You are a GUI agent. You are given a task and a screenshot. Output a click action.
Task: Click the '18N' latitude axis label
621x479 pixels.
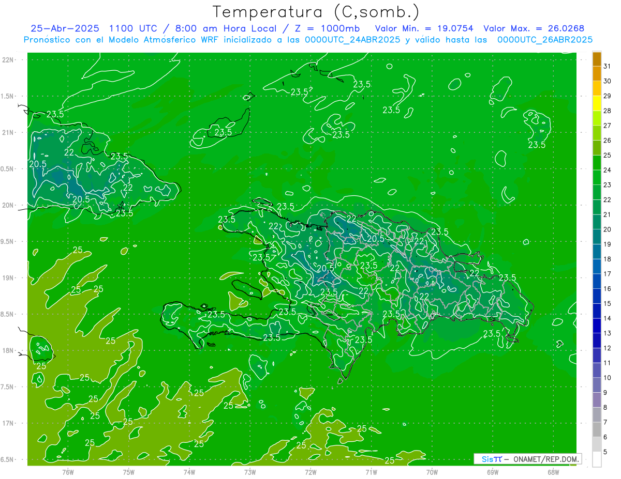(x=8, y=350)
